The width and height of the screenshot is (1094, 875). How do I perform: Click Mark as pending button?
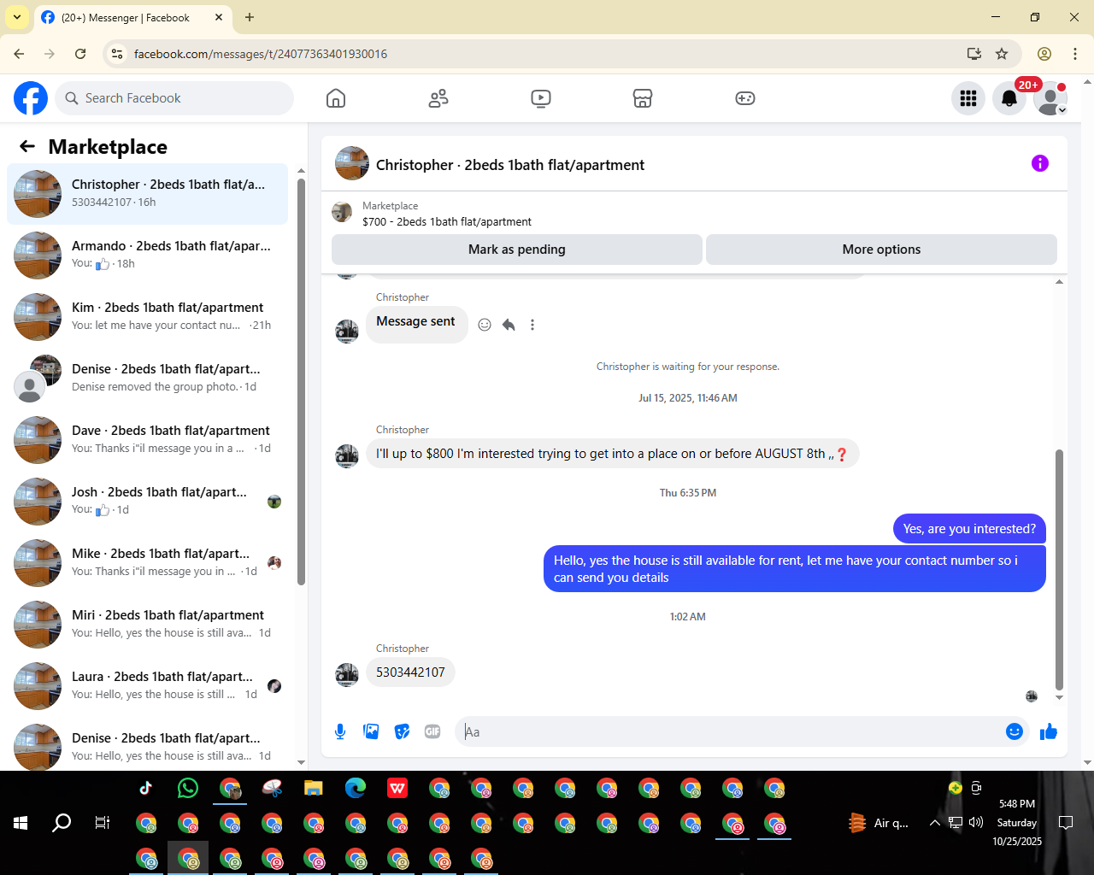pos(517,250)
